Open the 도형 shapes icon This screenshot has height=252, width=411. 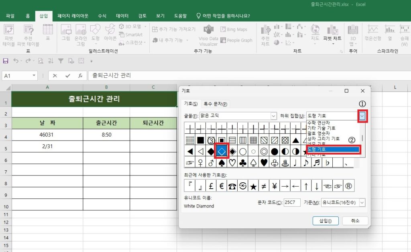[96, 34]
